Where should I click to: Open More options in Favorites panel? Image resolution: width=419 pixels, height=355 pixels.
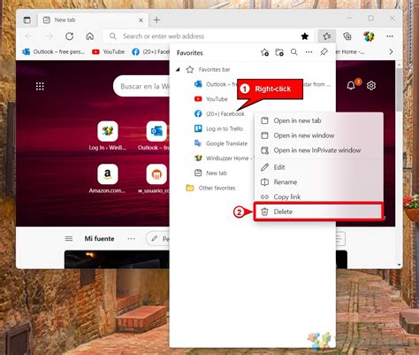309,52
